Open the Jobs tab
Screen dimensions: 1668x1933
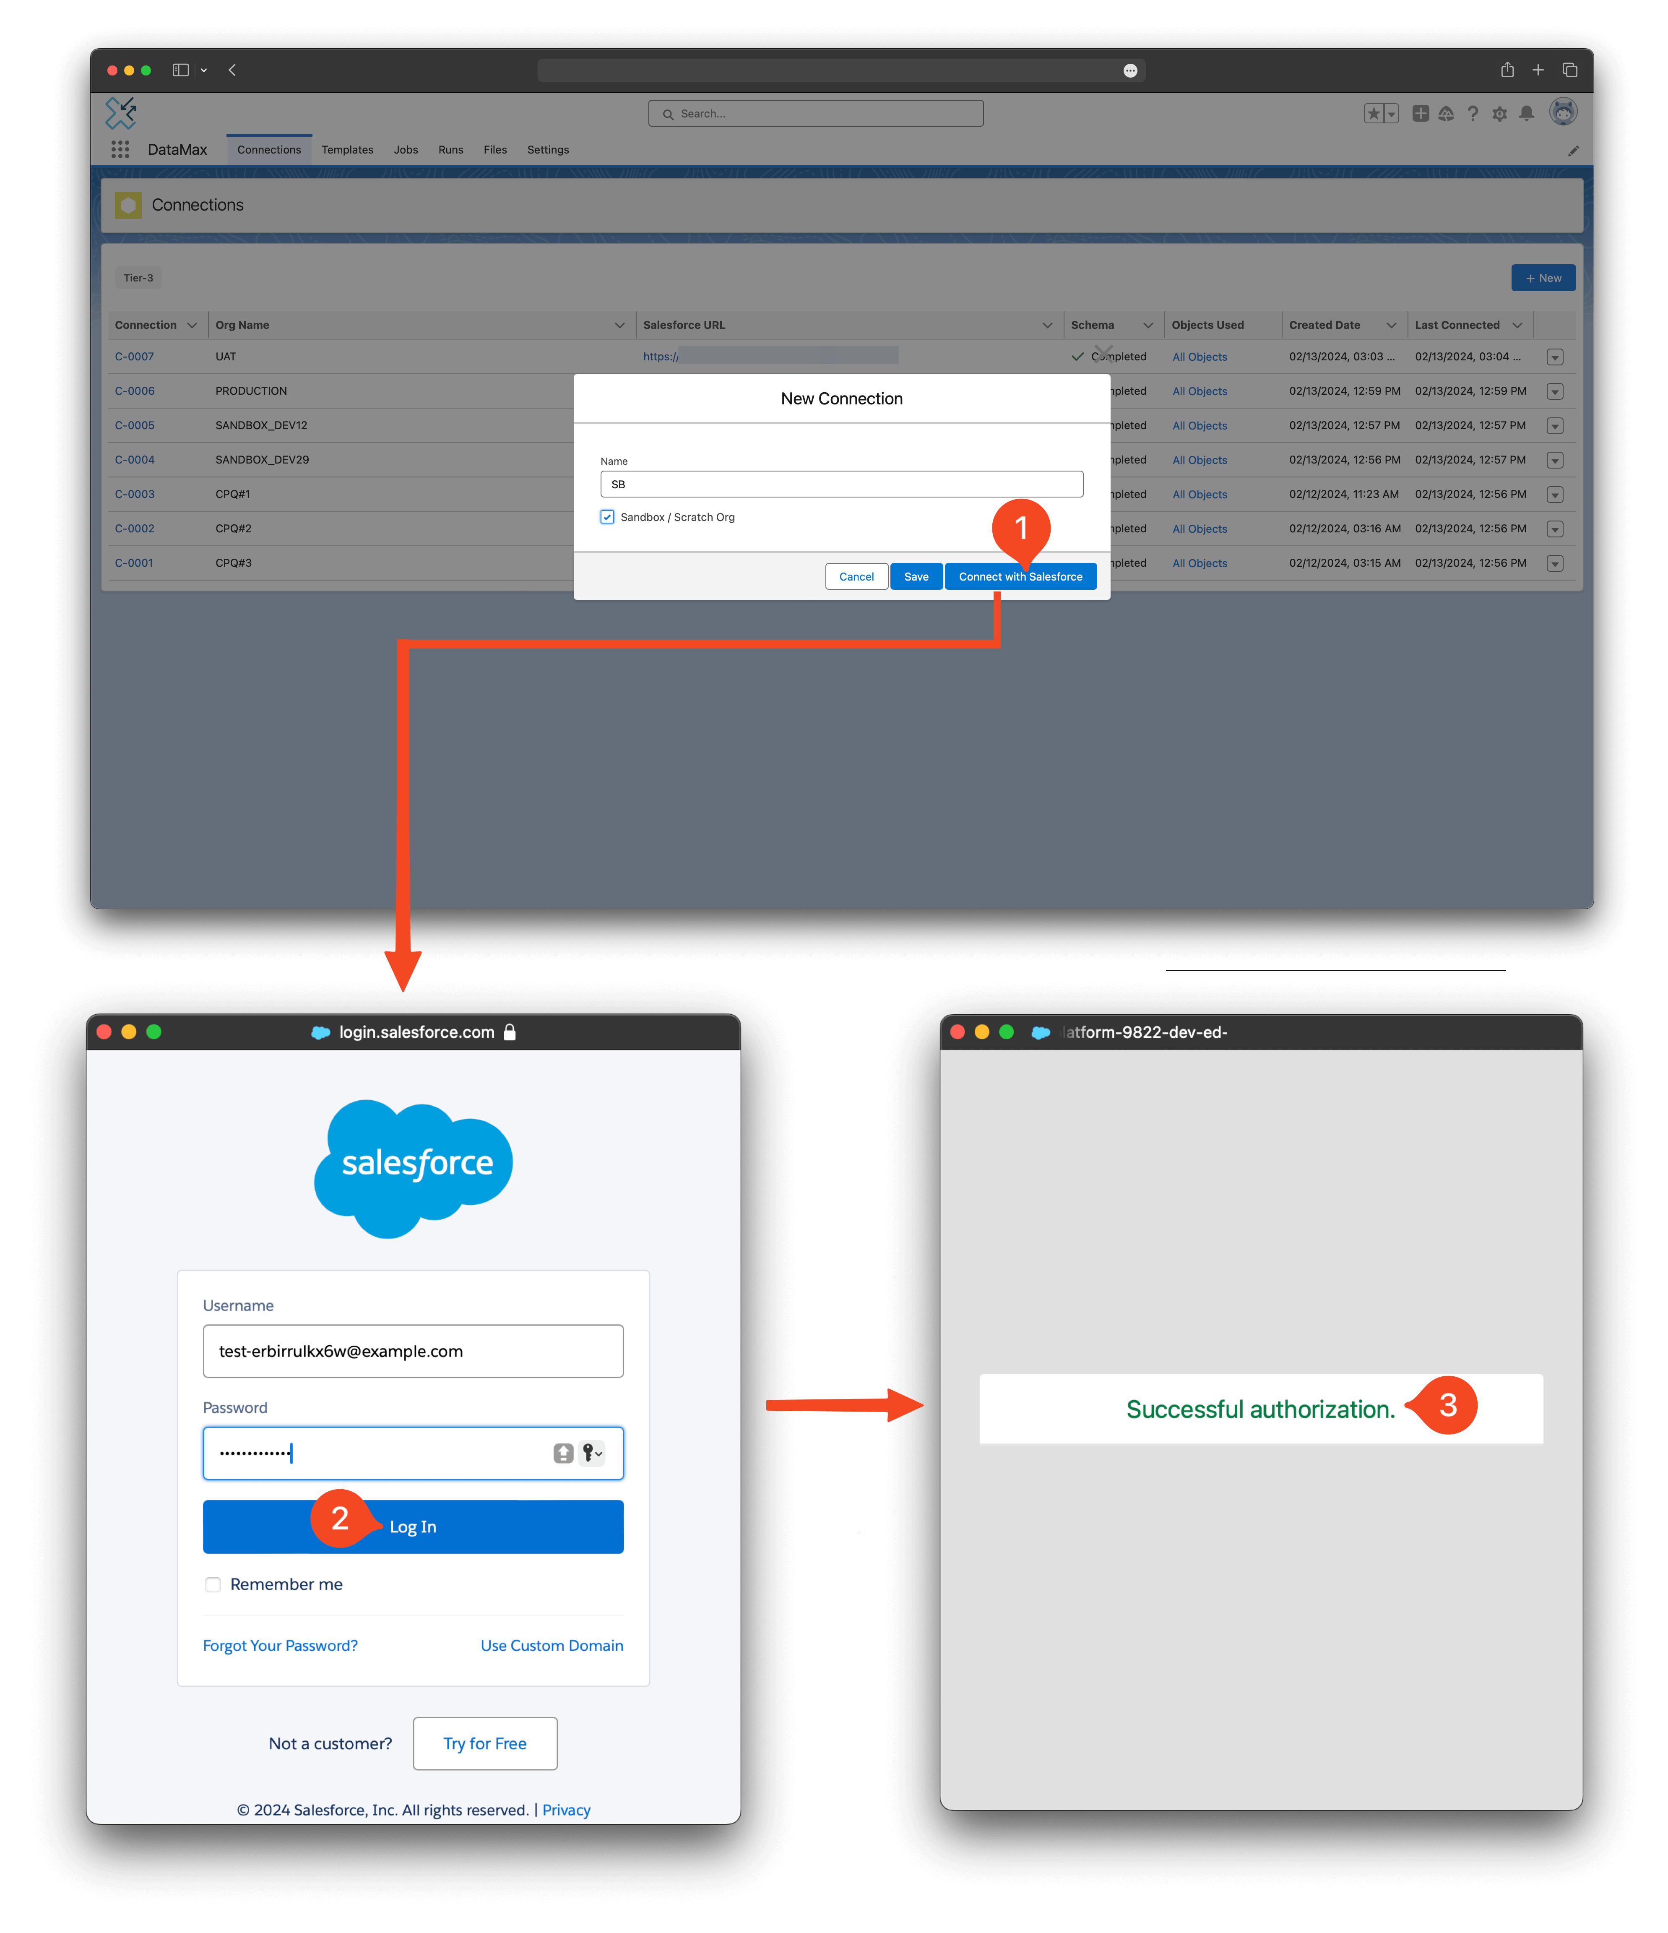[406, 150]
